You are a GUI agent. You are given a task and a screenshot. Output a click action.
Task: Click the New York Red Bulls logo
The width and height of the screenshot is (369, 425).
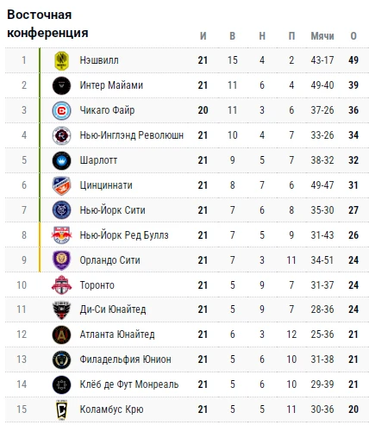[x=61, y=235]
